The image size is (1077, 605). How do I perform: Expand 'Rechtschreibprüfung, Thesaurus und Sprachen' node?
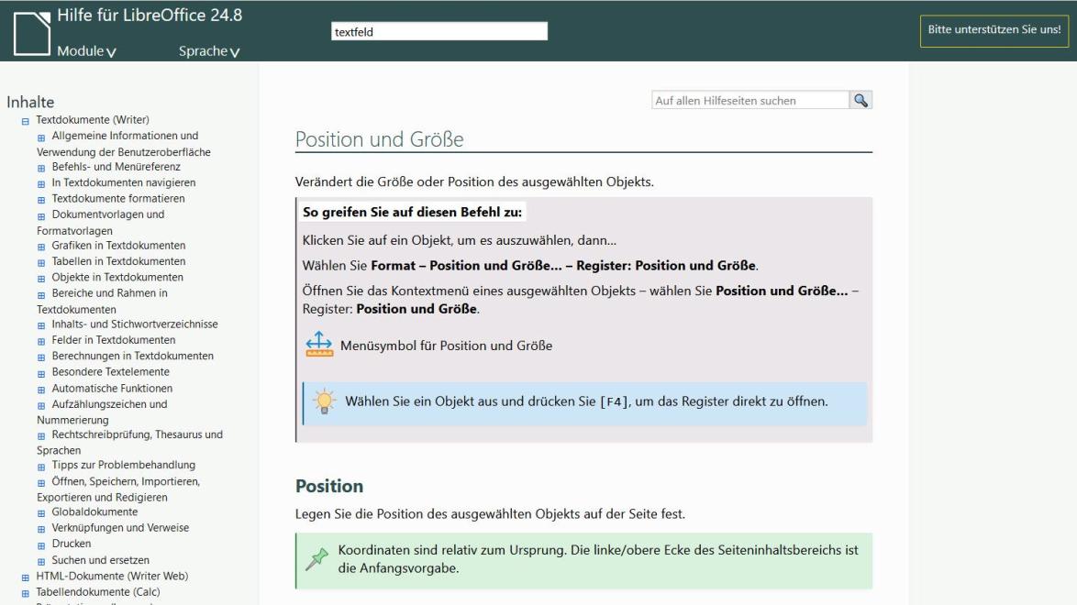[41, 436]
